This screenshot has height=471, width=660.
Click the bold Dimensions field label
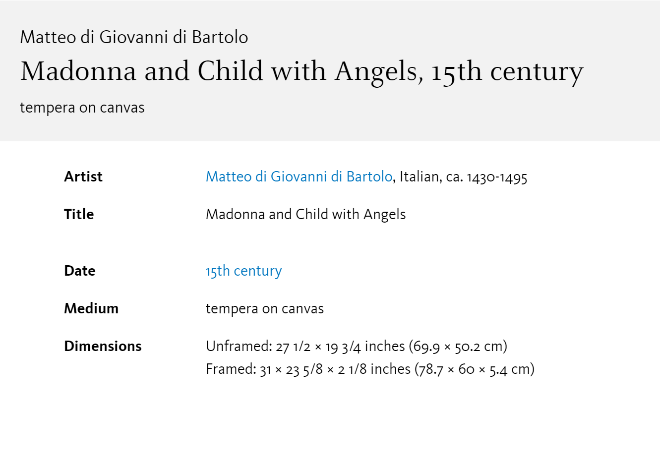click(x=103, y=346)
